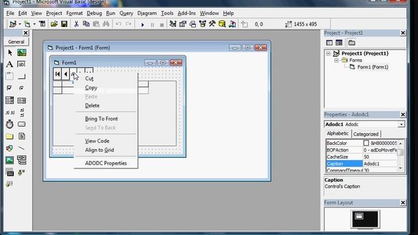Screen dimensions: 418x235
Task: Click the Cut scissors icon in toolbar
Action: click(76, 24)
